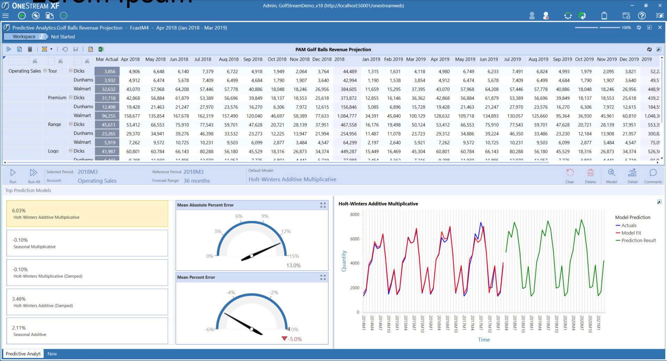Screen dimensions: 667x361
Task: Click Run All to execute every model
Action: click(34, 174)
